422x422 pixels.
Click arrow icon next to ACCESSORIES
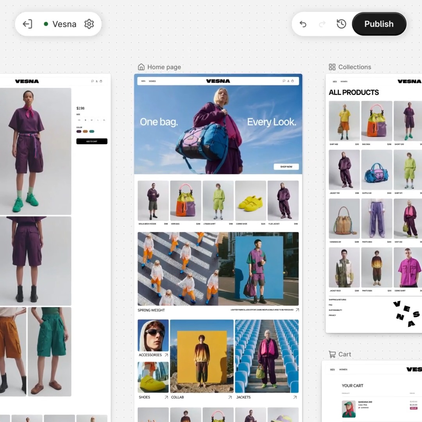[x=166, y=355]
